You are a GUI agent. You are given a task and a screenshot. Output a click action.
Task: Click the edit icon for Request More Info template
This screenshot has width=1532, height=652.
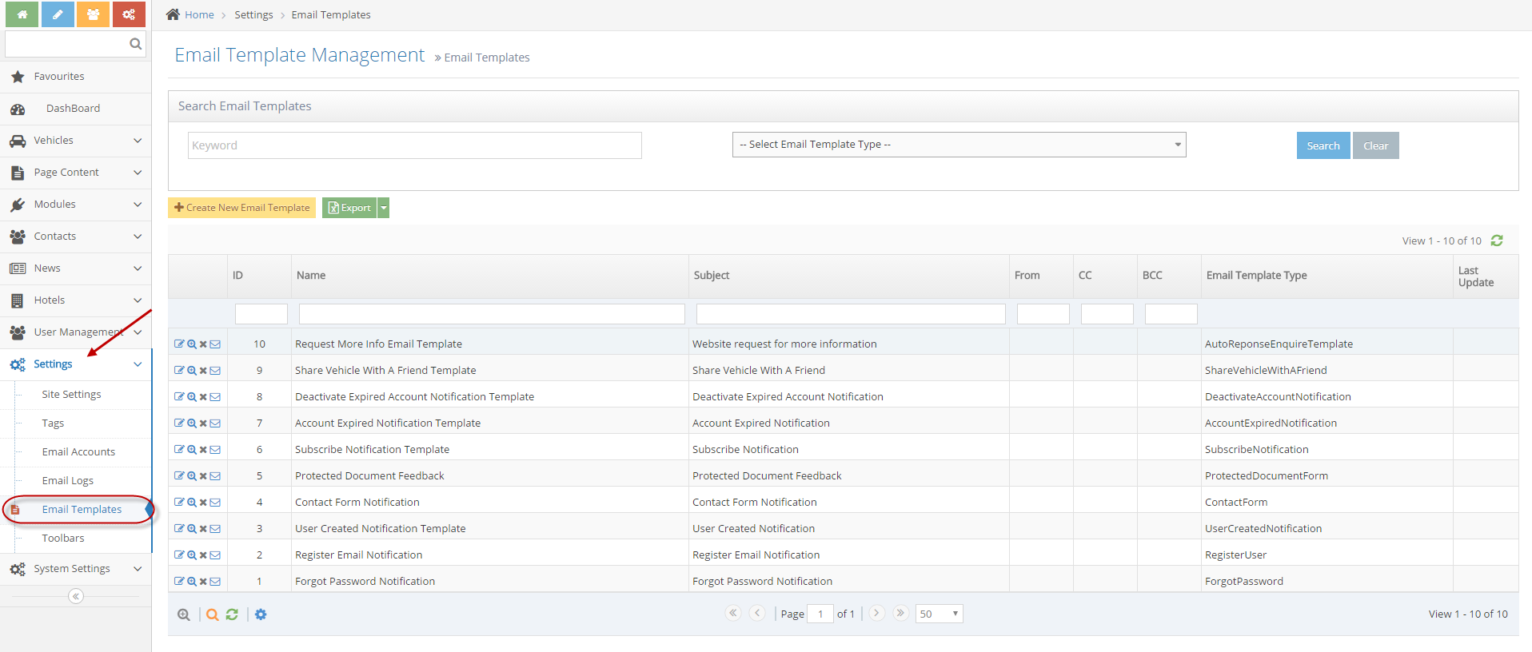click(x=179, y=344)
